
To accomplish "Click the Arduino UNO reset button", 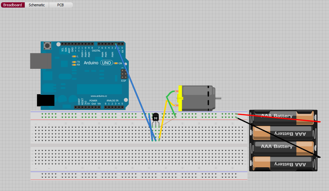I will (47, 45).
